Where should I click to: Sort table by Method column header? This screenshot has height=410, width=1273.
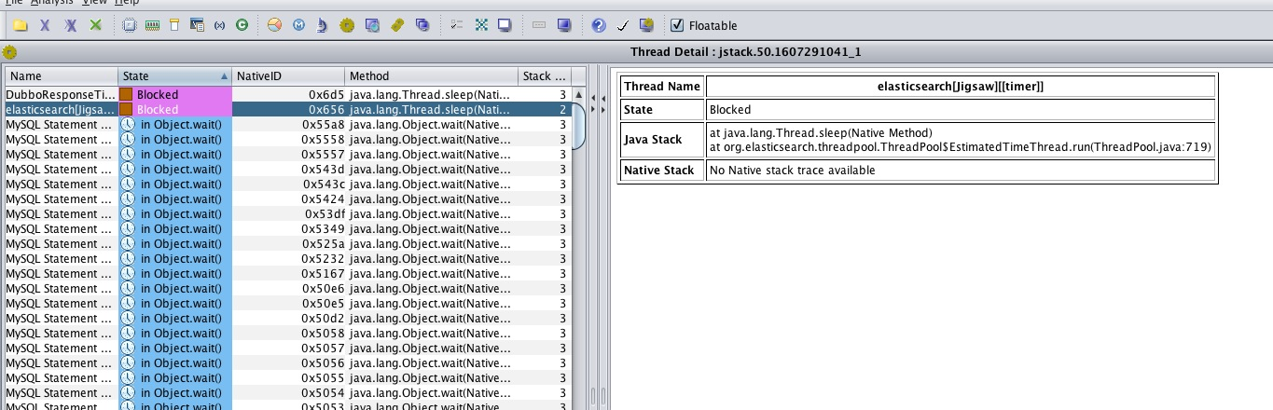pyautogui.click(x=432, y=76)
